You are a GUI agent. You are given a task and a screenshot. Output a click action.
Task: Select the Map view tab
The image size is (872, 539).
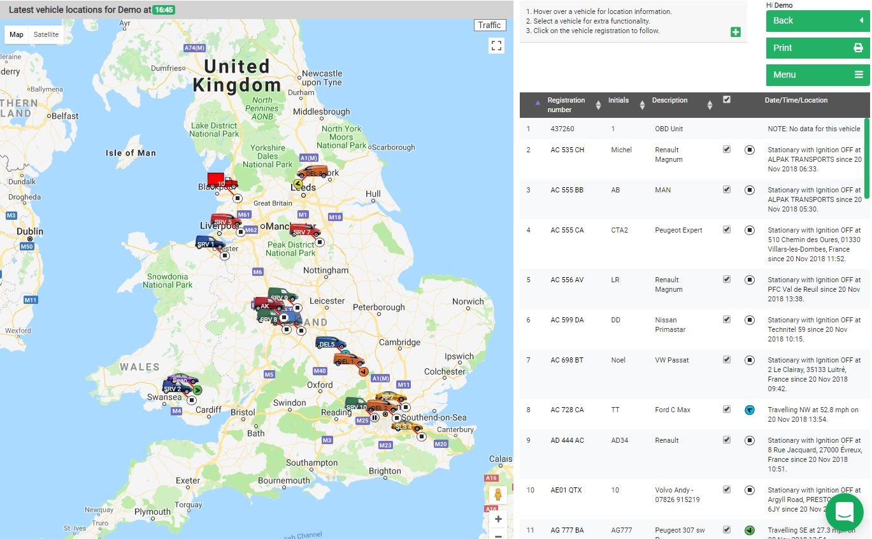pyautogui.click(x=17, y=34)
